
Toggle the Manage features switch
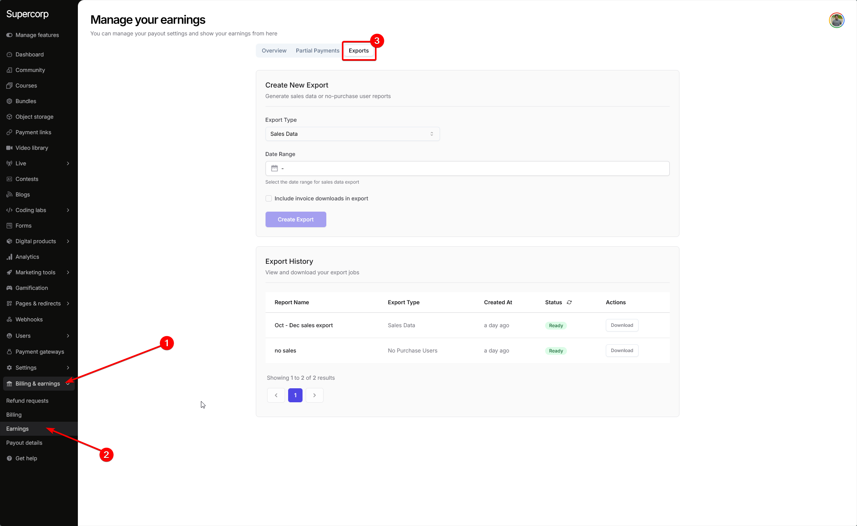click(x=9, y=35)
